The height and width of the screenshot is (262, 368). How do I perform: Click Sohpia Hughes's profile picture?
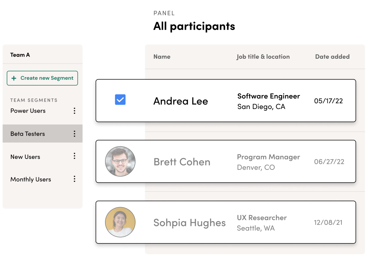(x=120, y=222)
